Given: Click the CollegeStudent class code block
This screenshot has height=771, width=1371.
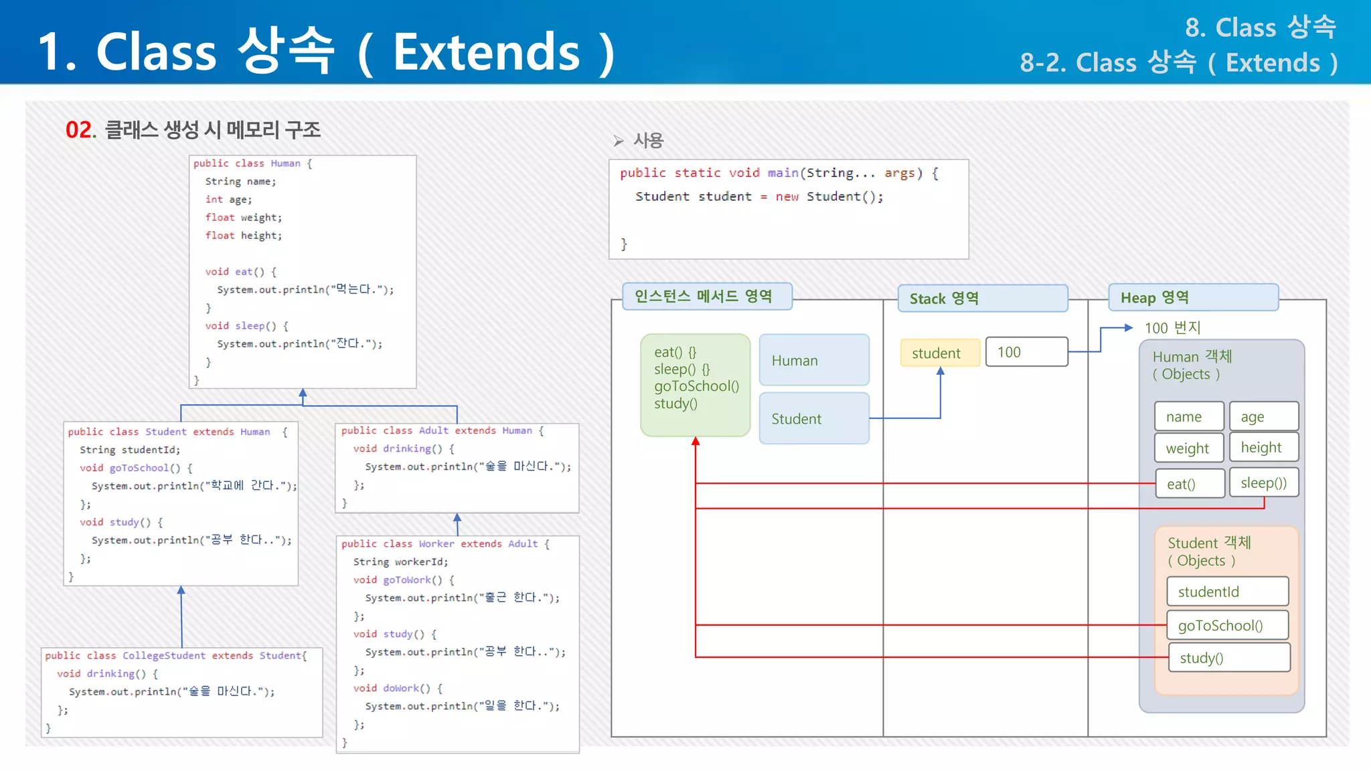Looking at the screenshot, I should point(181,692).
